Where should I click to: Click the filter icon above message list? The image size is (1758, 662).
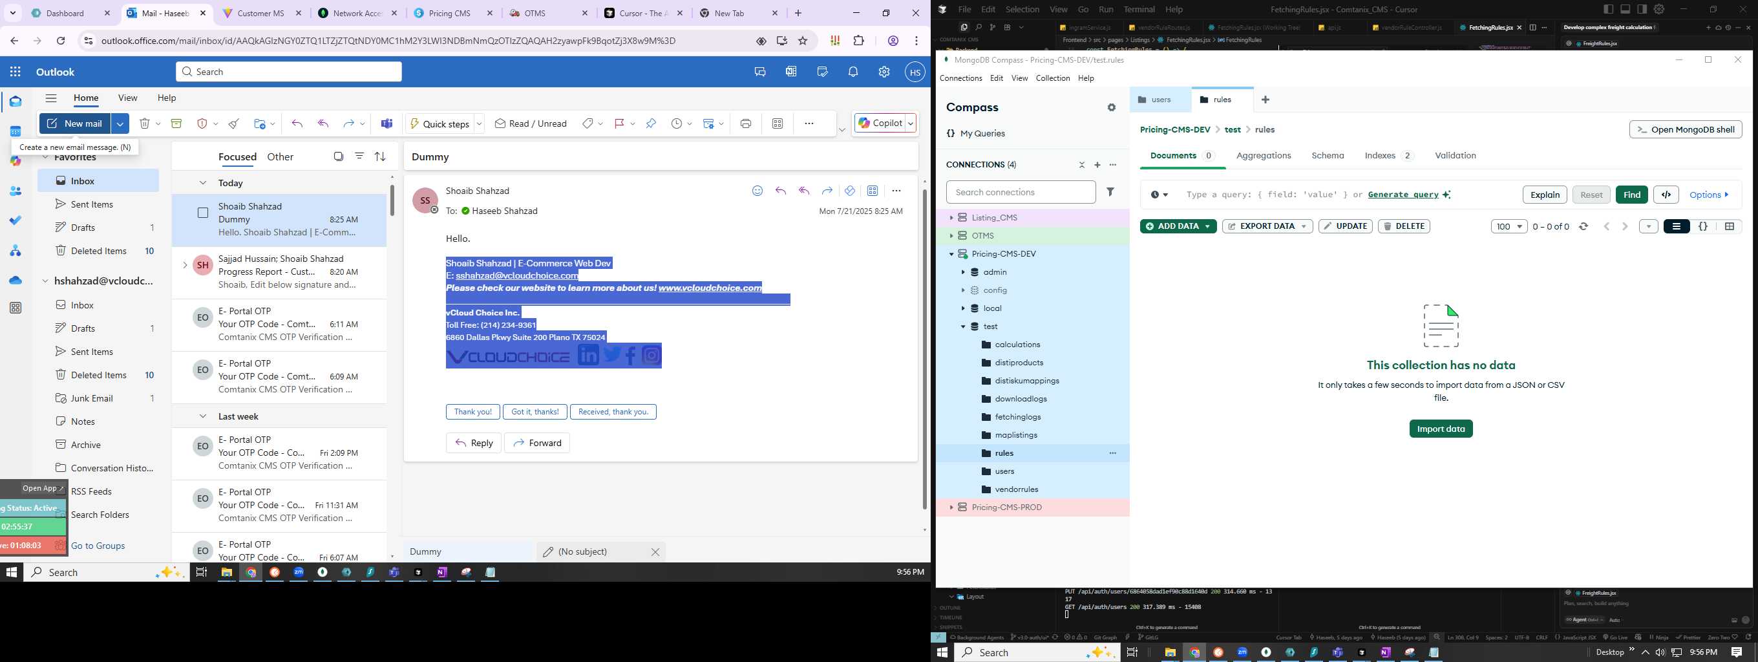359,156
